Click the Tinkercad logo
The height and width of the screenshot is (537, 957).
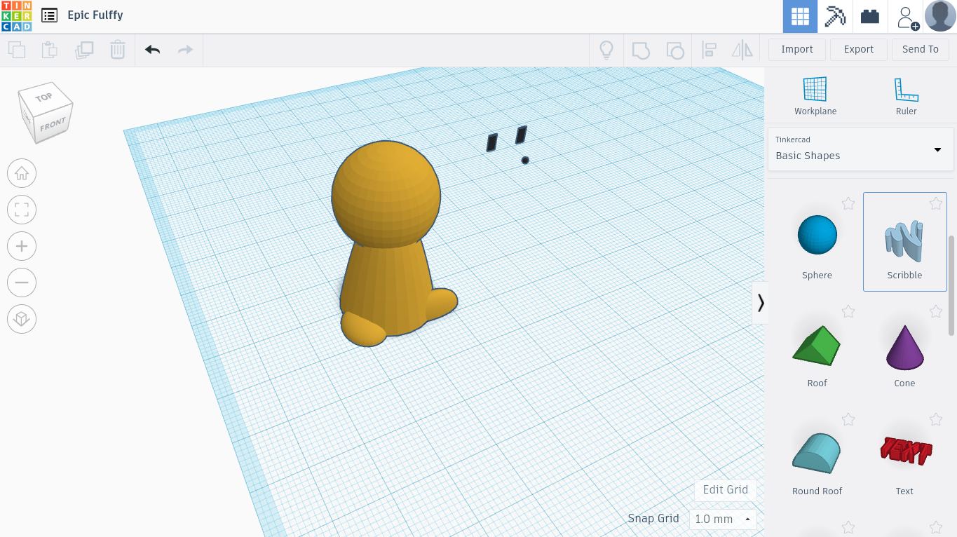pyautogui.click(x=16, y=15)
